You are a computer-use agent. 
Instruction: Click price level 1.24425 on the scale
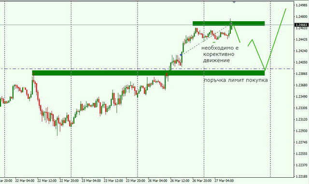pos(301,40)
